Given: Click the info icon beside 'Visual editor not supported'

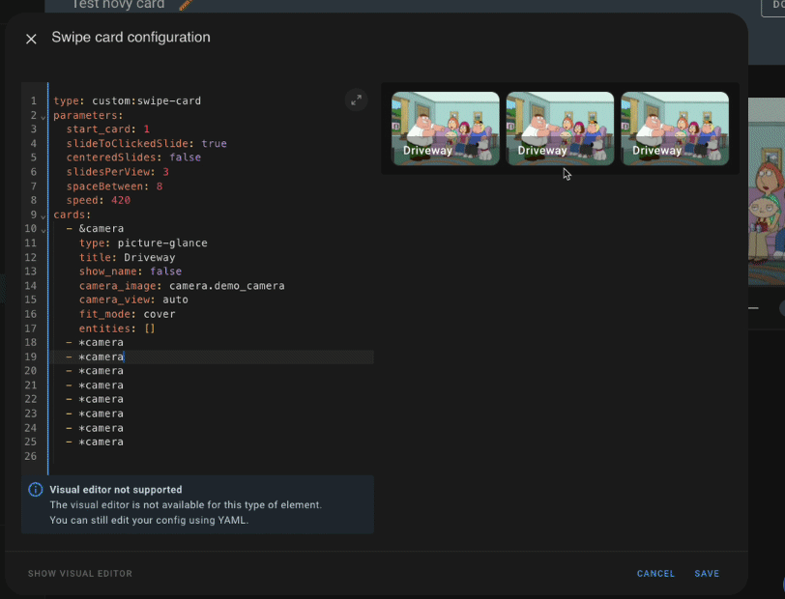Looking at the screenshot, I should tap(36, 490).
